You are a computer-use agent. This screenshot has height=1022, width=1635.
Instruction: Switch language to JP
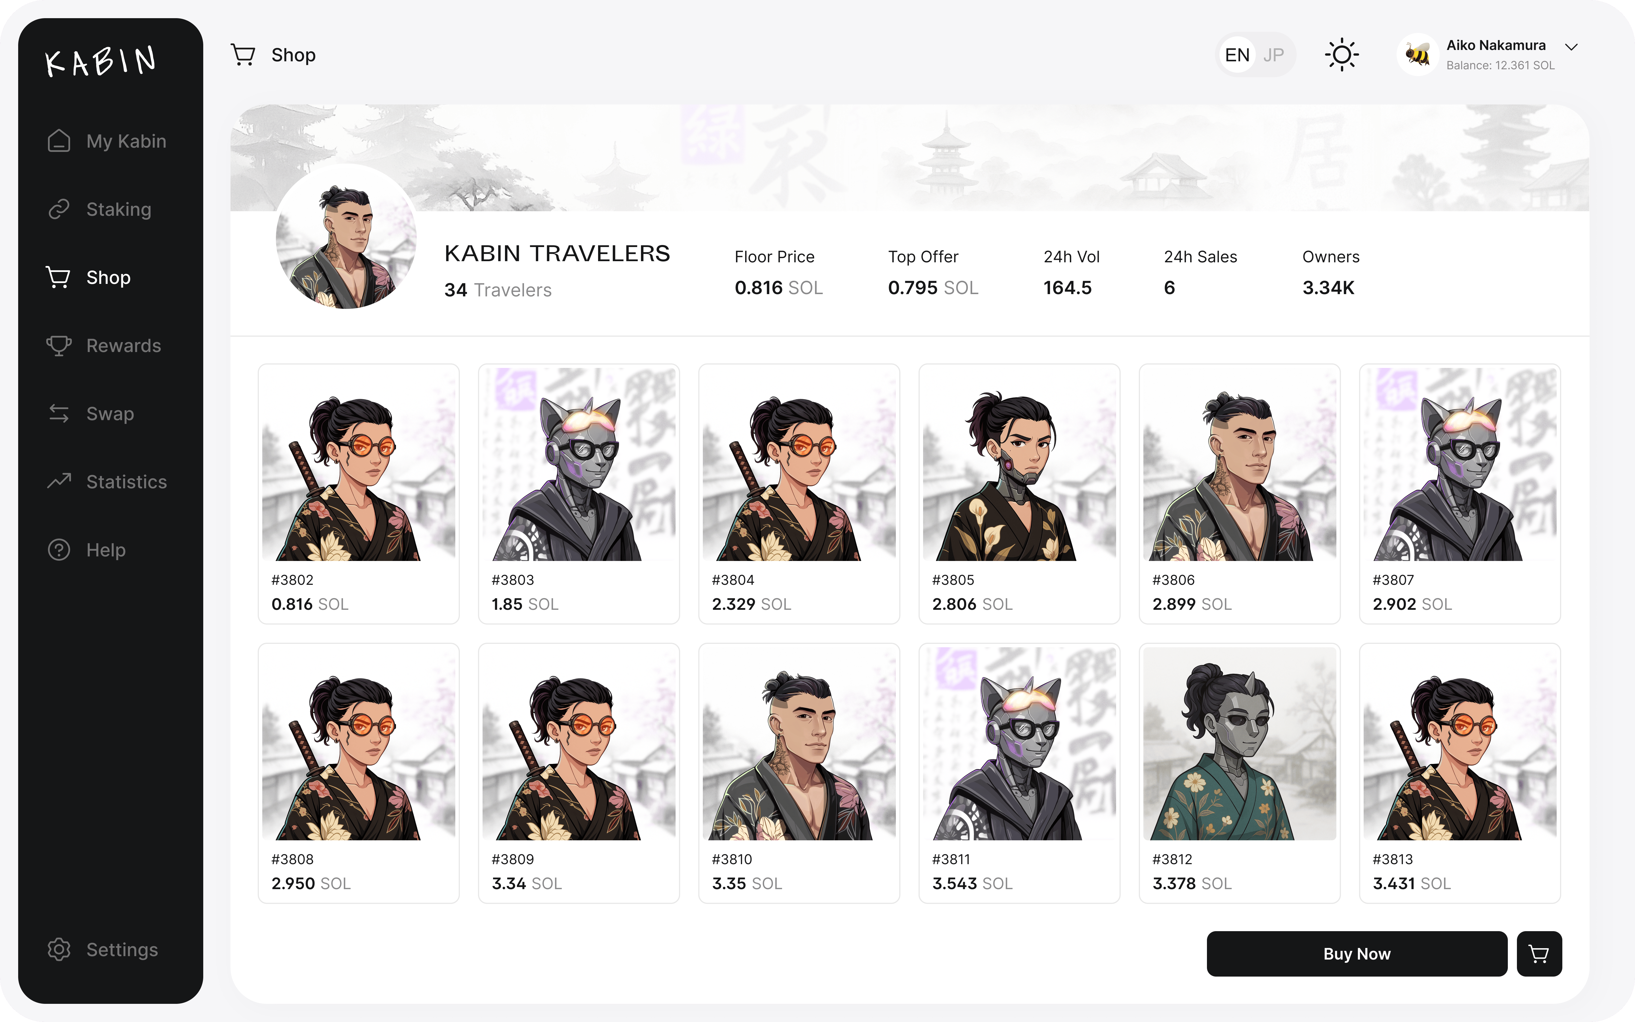point(1274,55)
